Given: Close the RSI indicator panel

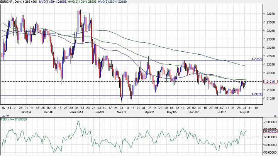Looking at the screenshot, I should tap(275, 116).
